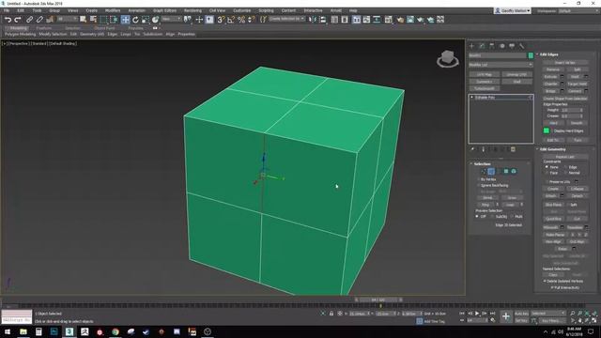Click the green Display Hard Edges swatch
Screen dimensions: 601x338
click(x=547, y=131)
